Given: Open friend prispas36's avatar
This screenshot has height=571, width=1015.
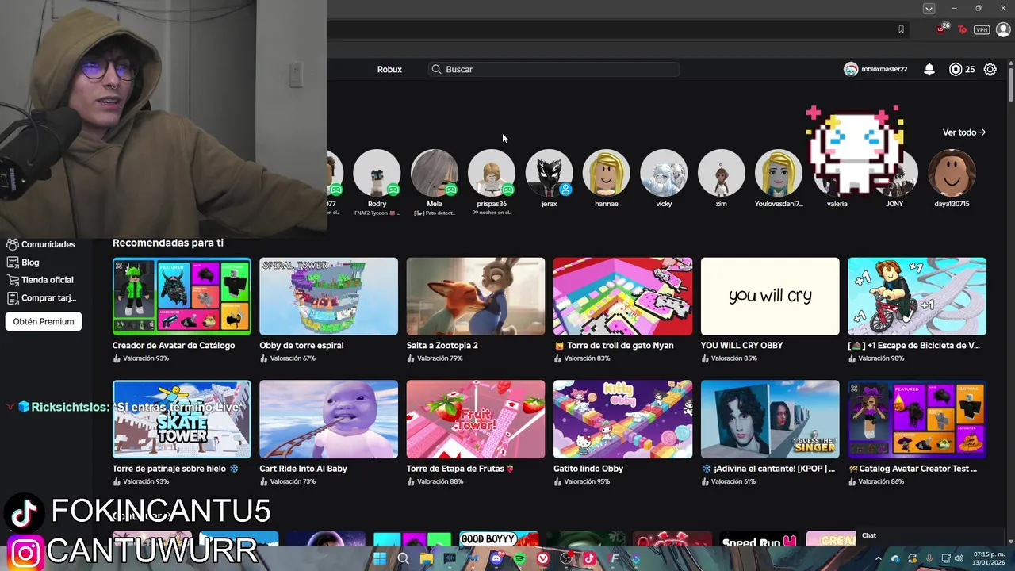Looking at the screenshot, I should [x=492, y=172].
